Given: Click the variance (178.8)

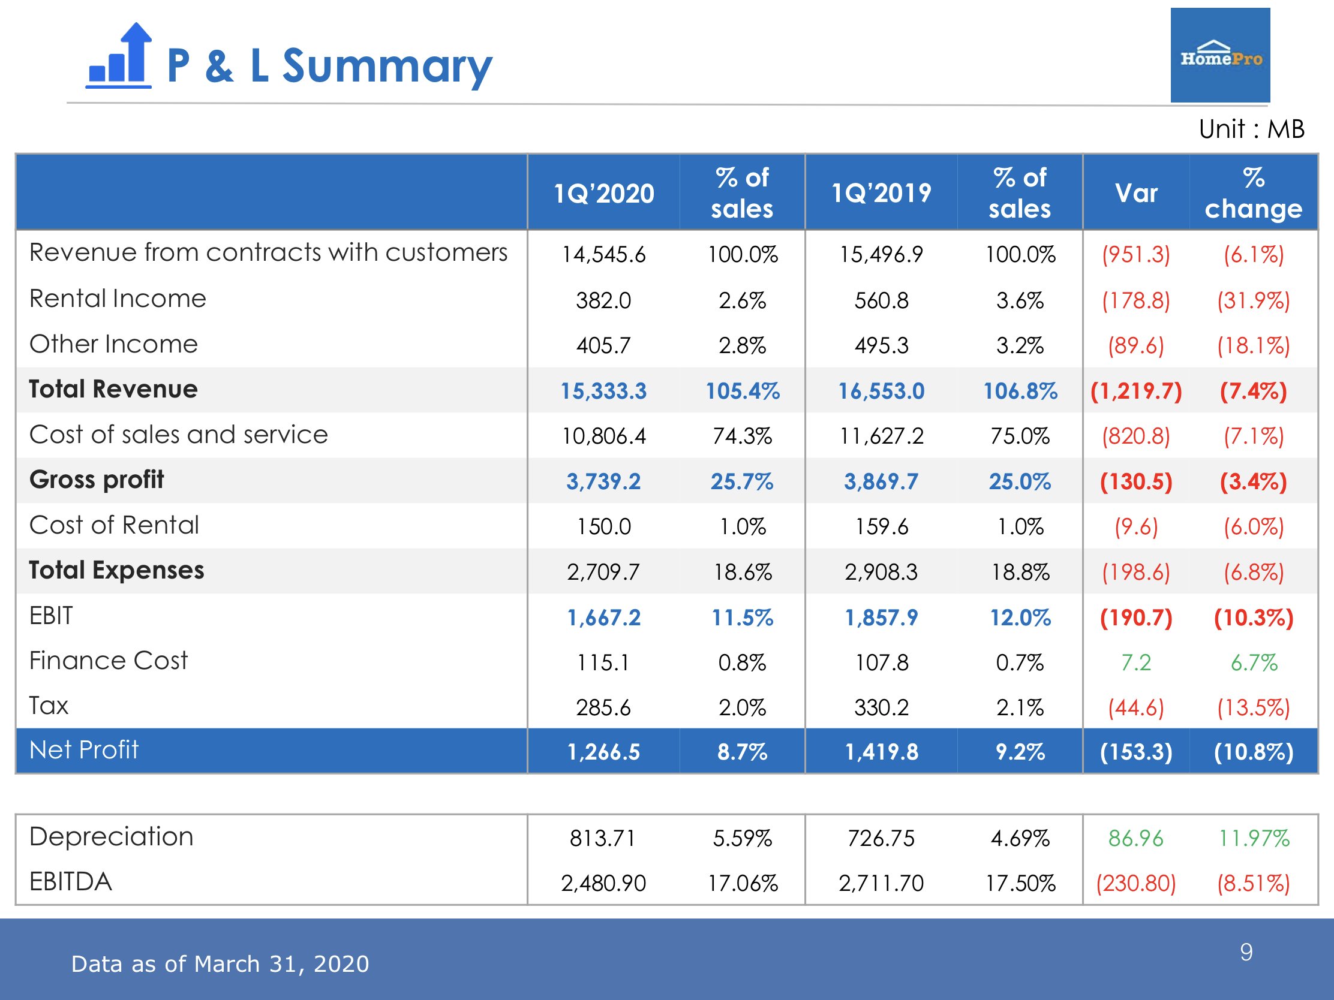Looking at the screenshot, I should click(x=1136, y=300).
